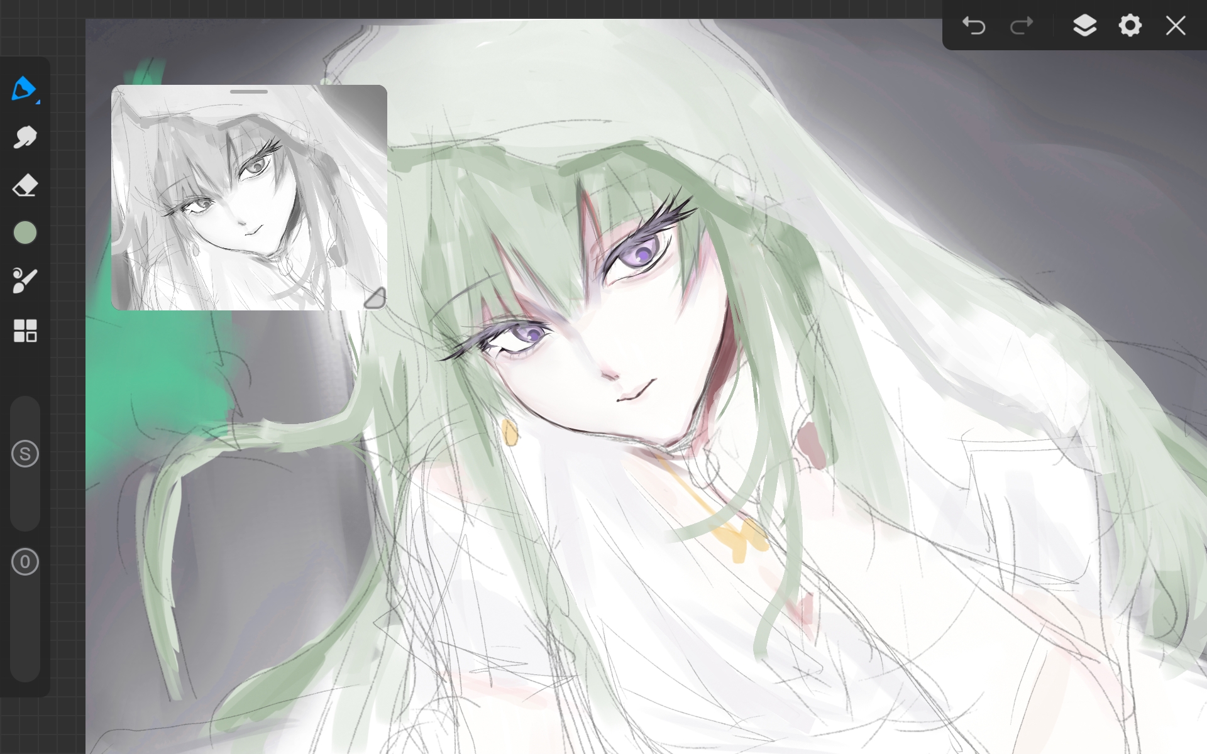The height and width of the screenshot is (754, 1207).
Task: Expand the brush tool corner arrow
Action: tap(38, 101)
